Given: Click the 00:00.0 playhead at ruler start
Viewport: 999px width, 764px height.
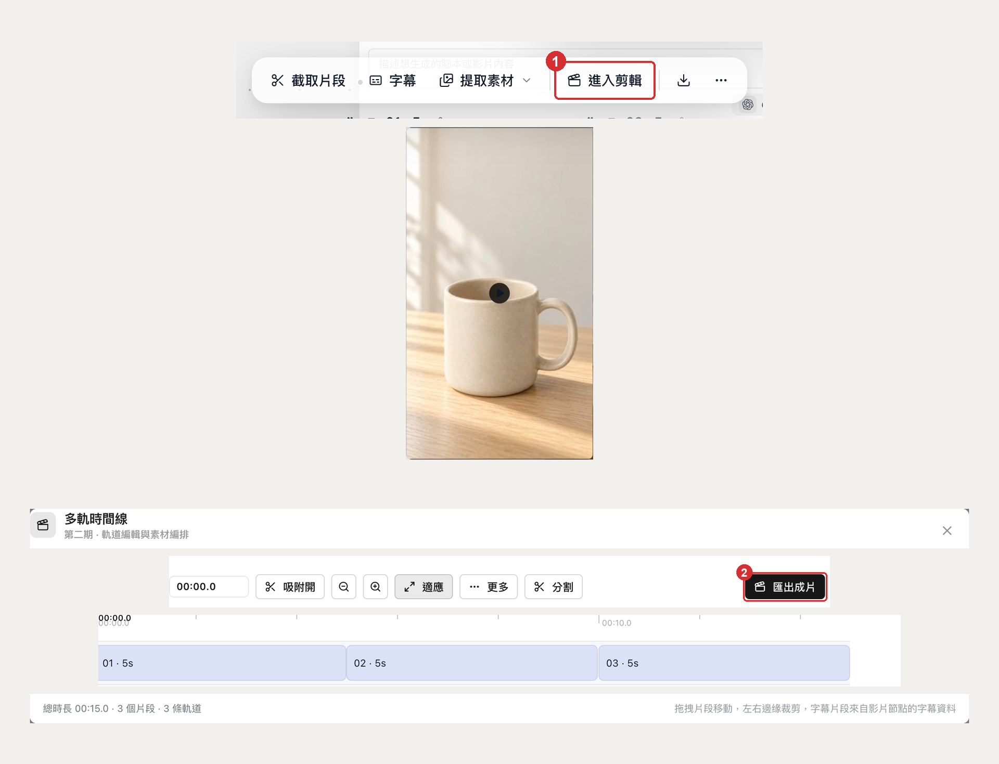Looking at the screenshot, I should pos(114,618).
